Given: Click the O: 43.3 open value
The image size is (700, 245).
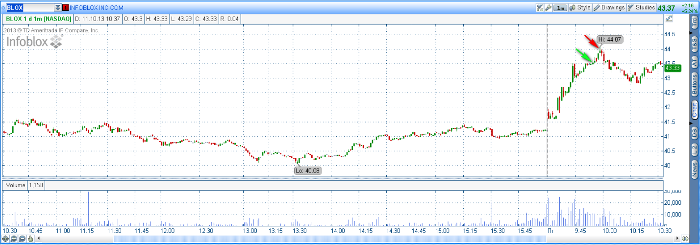Looking at the screenshot, I should click(x=132, y=19).
